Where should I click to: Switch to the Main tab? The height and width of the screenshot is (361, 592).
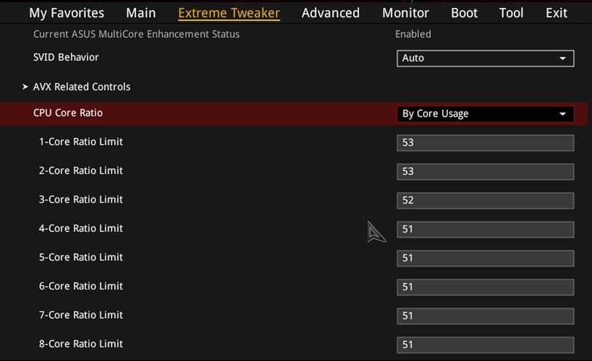tap(140, 13)
